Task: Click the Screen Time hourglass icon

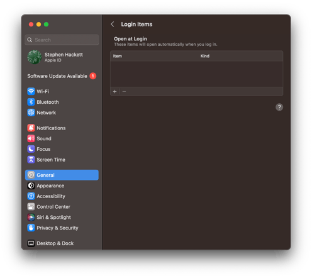Action: (31, 160)
